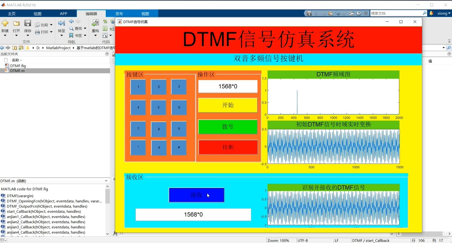
Task: Click the 书签 (Bookmark) icon
Action: (x=71, y=35)
